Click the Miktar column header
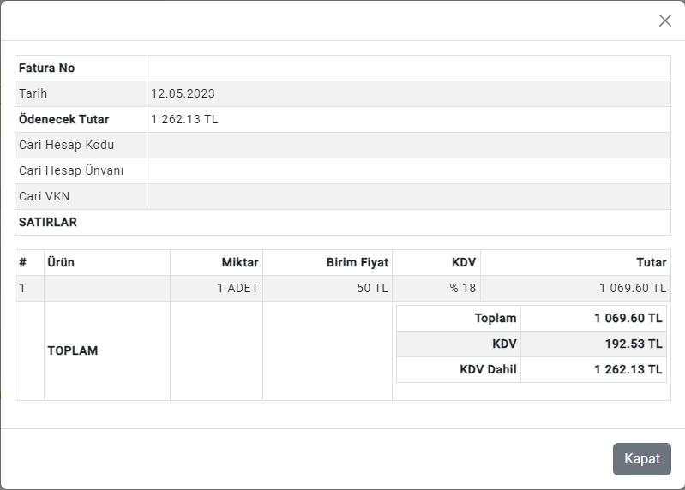 (x=240, y=263)
